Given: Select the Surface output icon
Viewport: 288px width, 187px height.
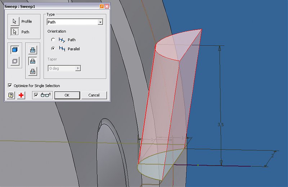Looking at the screenshot, I should pos(15,61).
